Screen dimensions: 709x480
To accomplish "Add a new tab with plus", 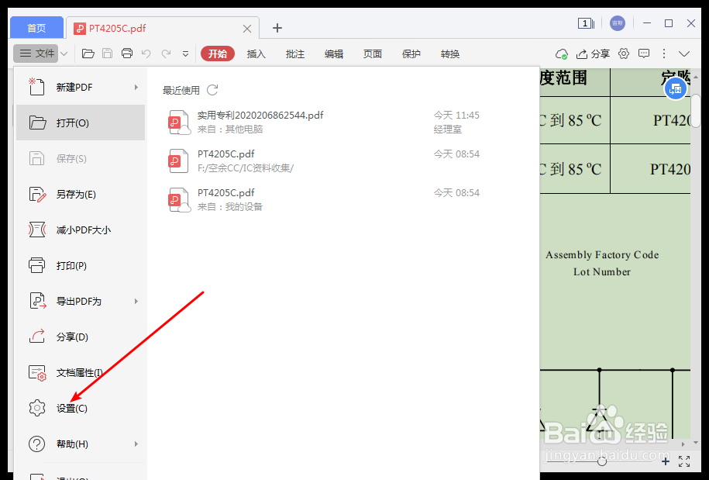I will pyautogui.click(x=277, y=28).
